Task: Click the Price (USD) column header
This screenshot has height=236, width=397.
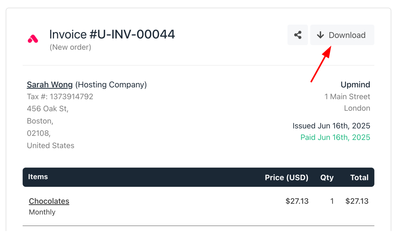Action: pos(286,177)
